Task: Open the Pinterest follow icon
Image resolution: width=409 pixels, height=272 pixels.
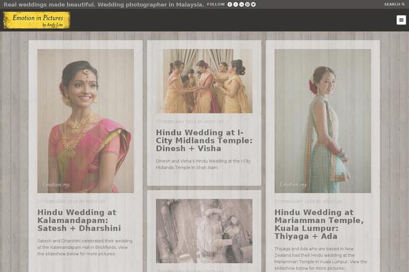Action: pos(247,5)
